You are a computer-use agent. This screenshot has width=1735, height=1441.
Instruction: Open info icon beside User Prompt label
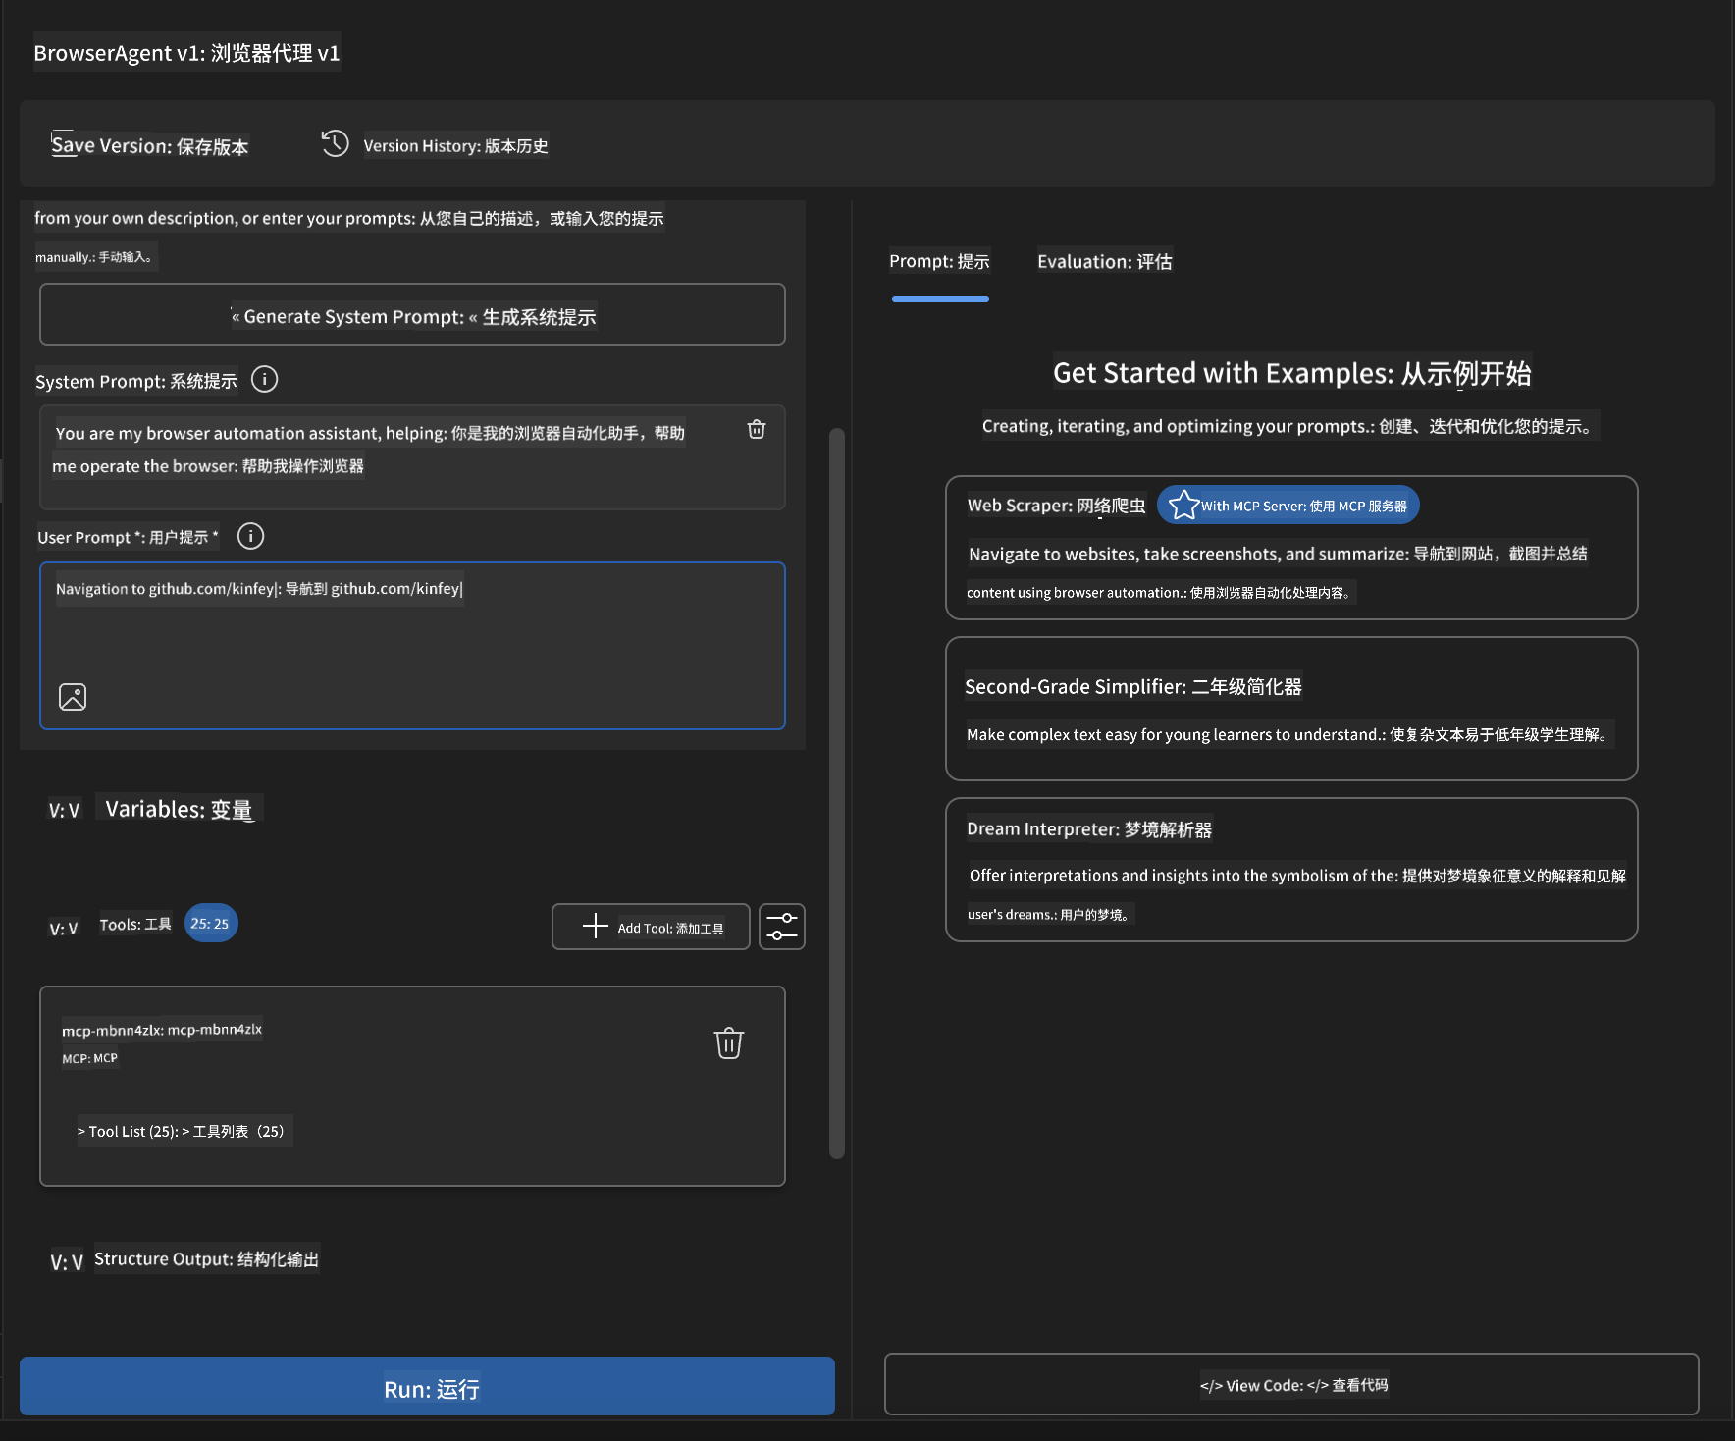(x=251, y=536)
